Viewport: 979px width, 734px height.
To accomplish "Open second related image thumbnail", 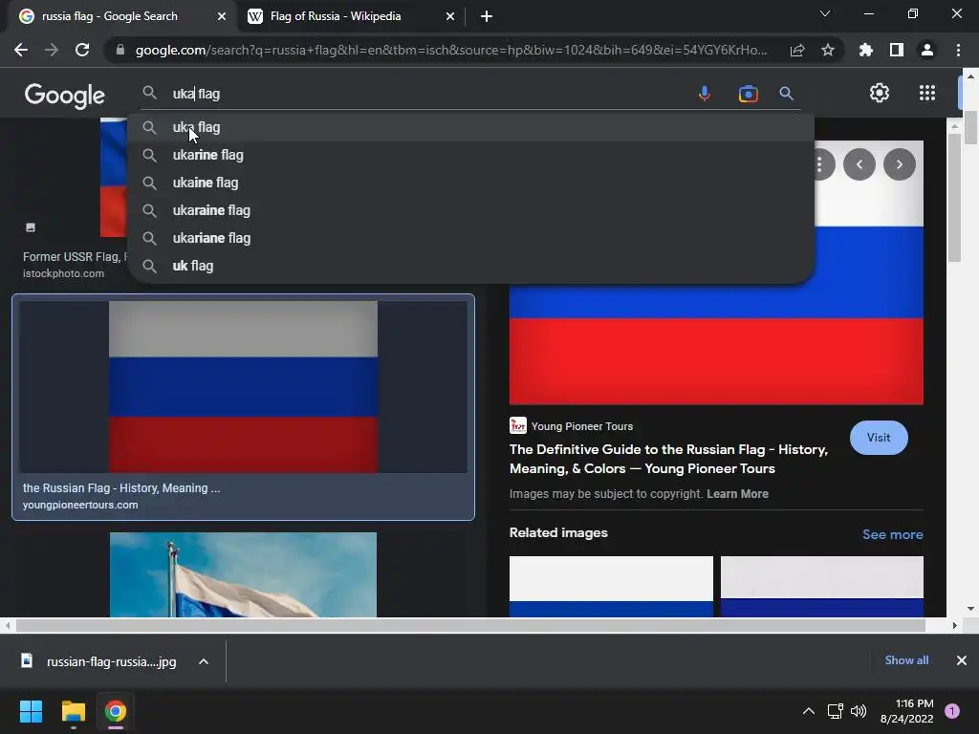I will [x=821, y=587].
